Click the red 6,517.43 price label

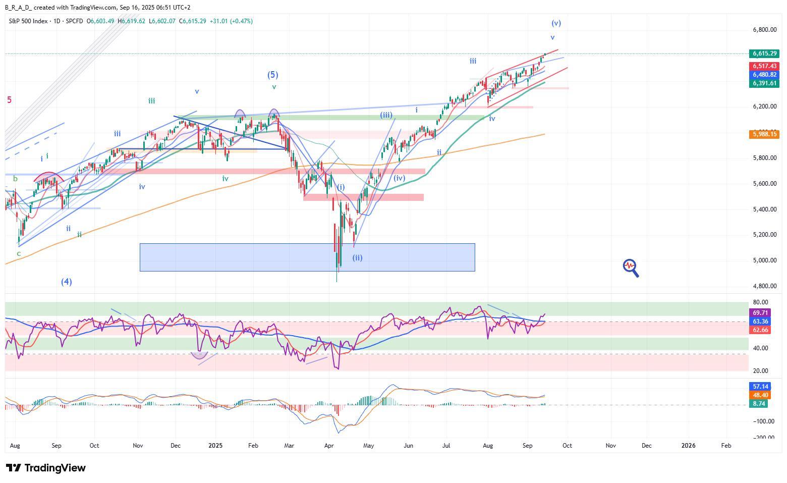coord(765,66)
